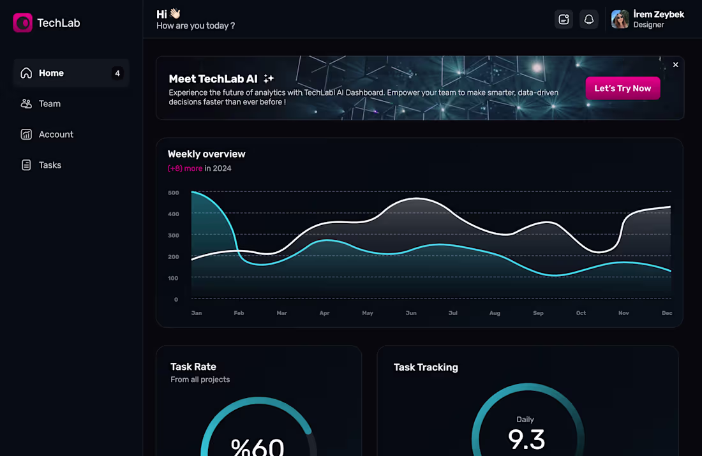
Task: Open the calendar notes icon in header
Action: (x=564, y=19)
